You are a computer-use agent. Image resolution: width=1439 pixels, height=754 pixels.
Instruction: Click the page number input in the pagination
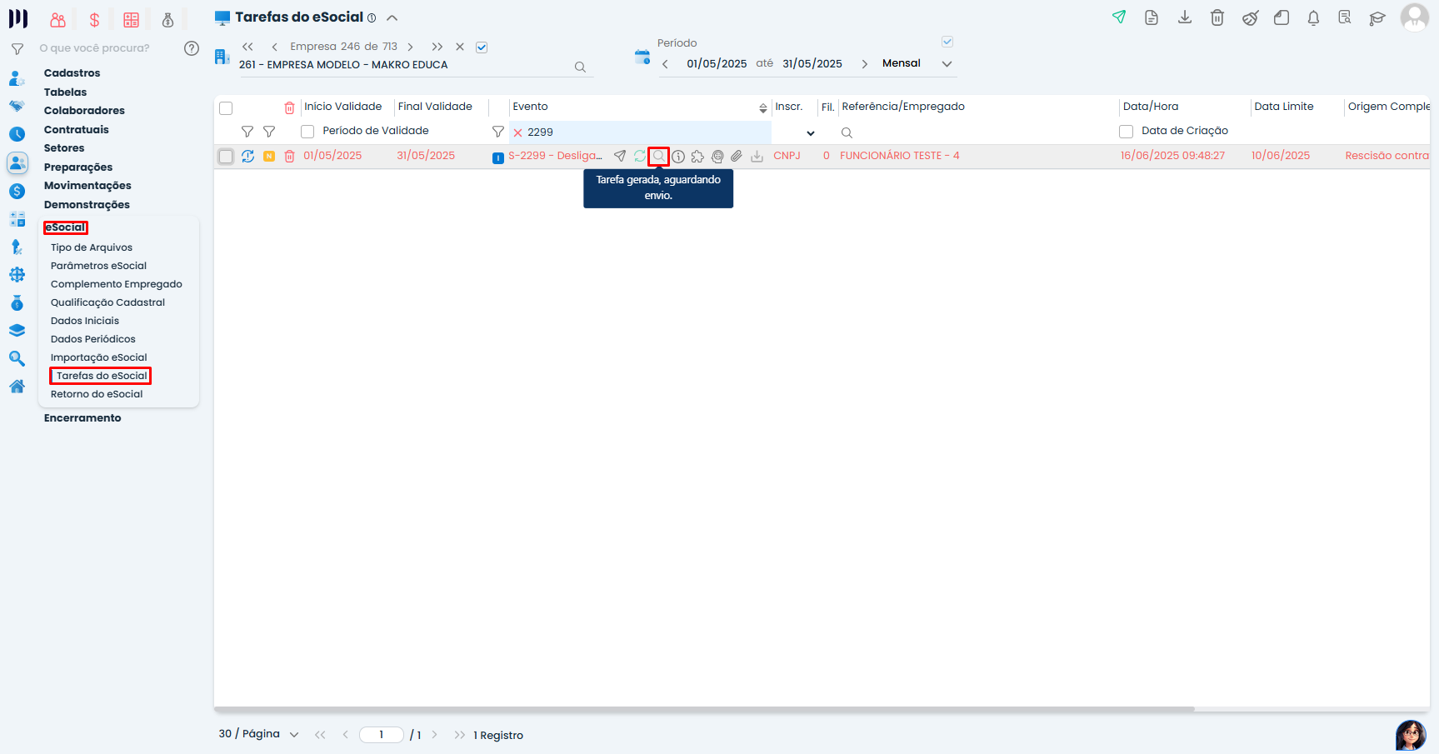click(x=382, y=735)
